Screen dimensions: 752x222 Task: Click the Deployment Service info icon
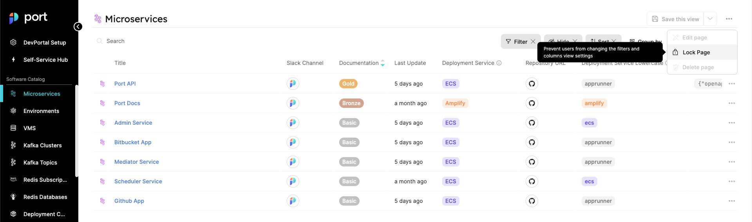click(499, 63)
